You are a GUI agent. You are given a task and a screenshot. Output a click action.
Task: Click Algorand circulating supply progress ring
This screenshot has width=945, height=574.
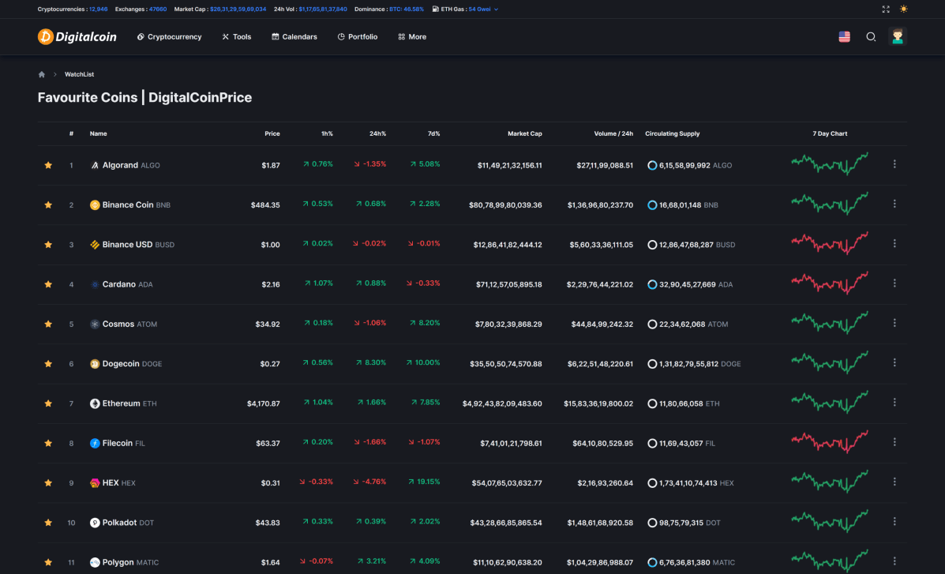click(x=652, y=165)
